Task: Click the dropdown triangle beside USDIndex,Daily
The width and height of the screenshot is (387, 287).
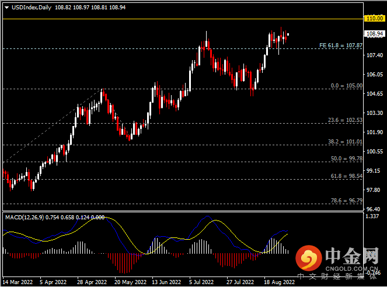Action: (7, 8)
